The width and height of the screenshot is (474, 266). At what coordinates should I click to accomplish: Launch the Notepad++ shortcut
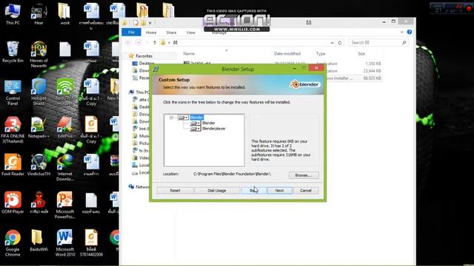click(x=39, y=128)
